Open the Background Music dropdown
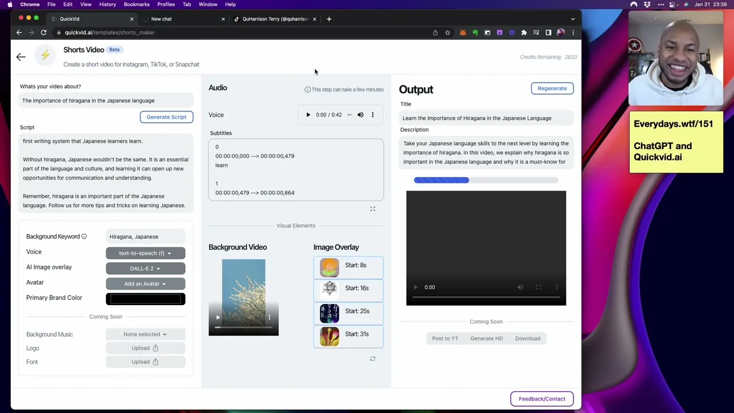The image size is (734, 413). tap(145, 334)
